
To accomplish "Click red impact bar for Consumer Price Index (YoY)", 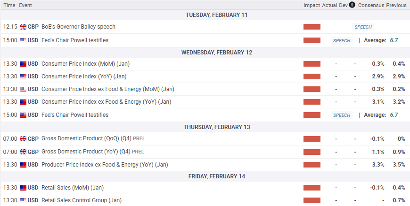I will [312, 76].
